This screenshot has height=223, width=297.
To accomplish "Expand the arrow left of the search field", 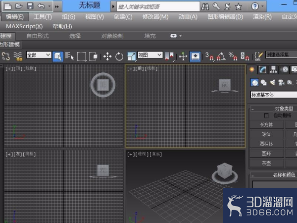I will pyautogui.click(x=113, y=6).
